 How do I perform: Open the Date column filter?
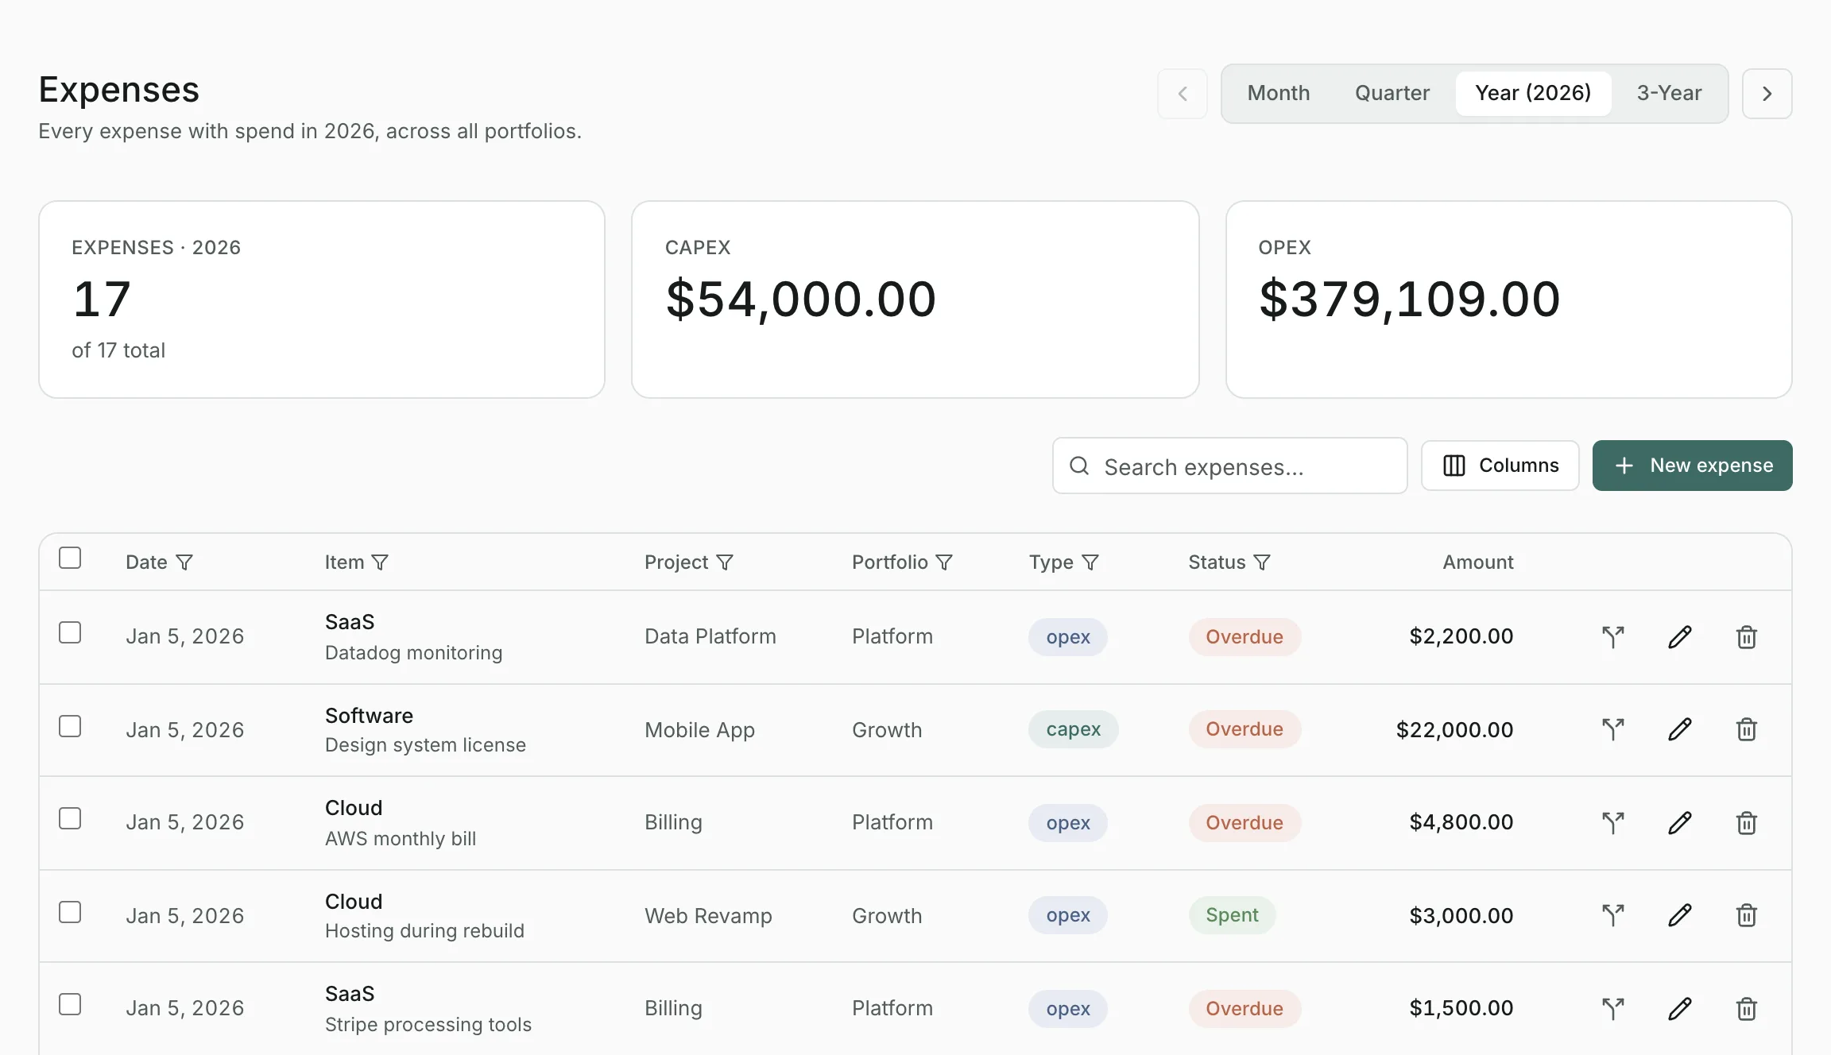point(184,562)
